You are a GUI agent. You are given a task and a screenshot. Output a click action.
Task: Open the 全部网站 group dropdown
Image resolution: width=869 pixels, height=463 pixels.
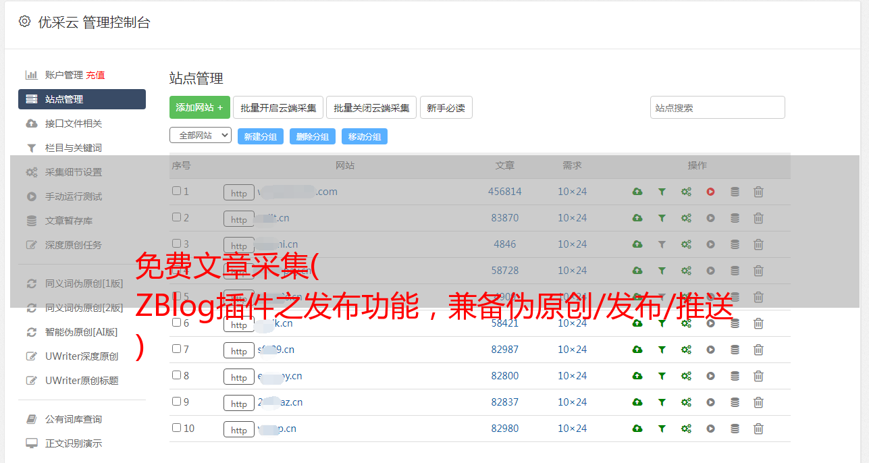(200, 136)
